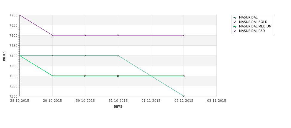Click the MASUR DAL MEDIUM legend marker icon
This screenshot has width=291, height=128.
click(235, 27)
